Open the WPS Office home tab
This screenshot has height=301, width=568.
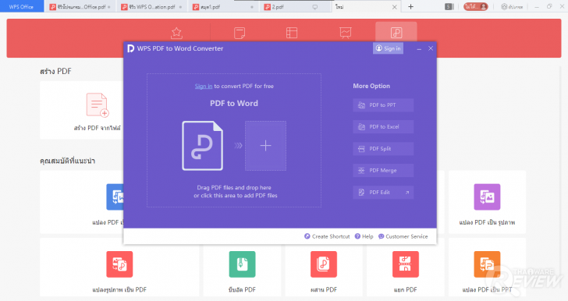coord(21,6)
